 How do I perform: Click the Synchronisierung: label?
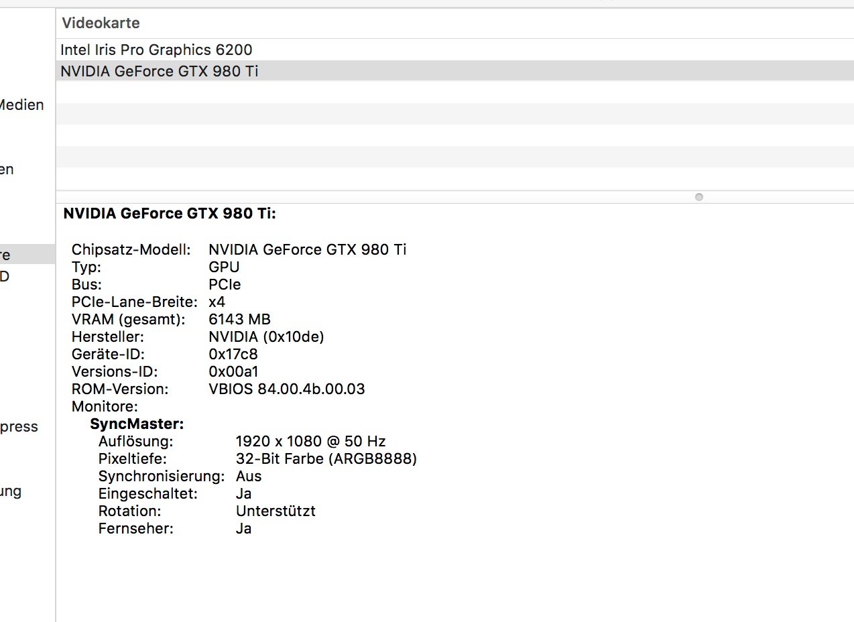pos(162,476)
